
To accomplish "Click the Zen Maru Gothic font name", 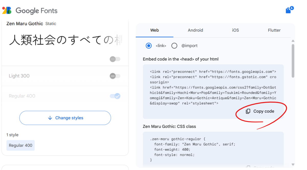I will click(x=25, y=23).
